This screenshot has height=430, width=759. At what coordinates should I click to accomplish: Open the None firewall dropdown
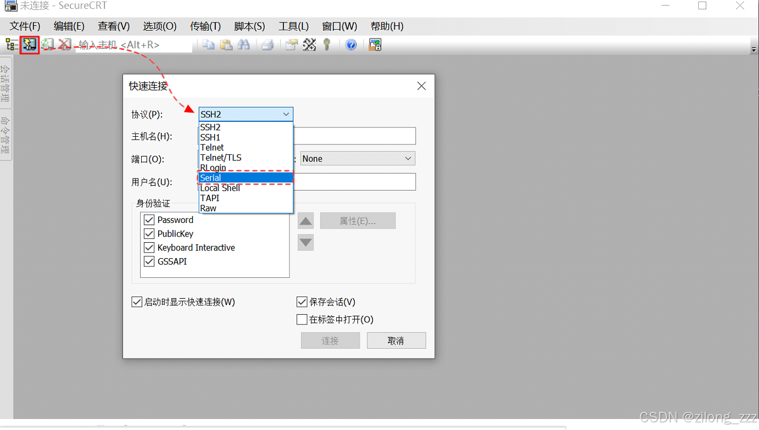358,159
